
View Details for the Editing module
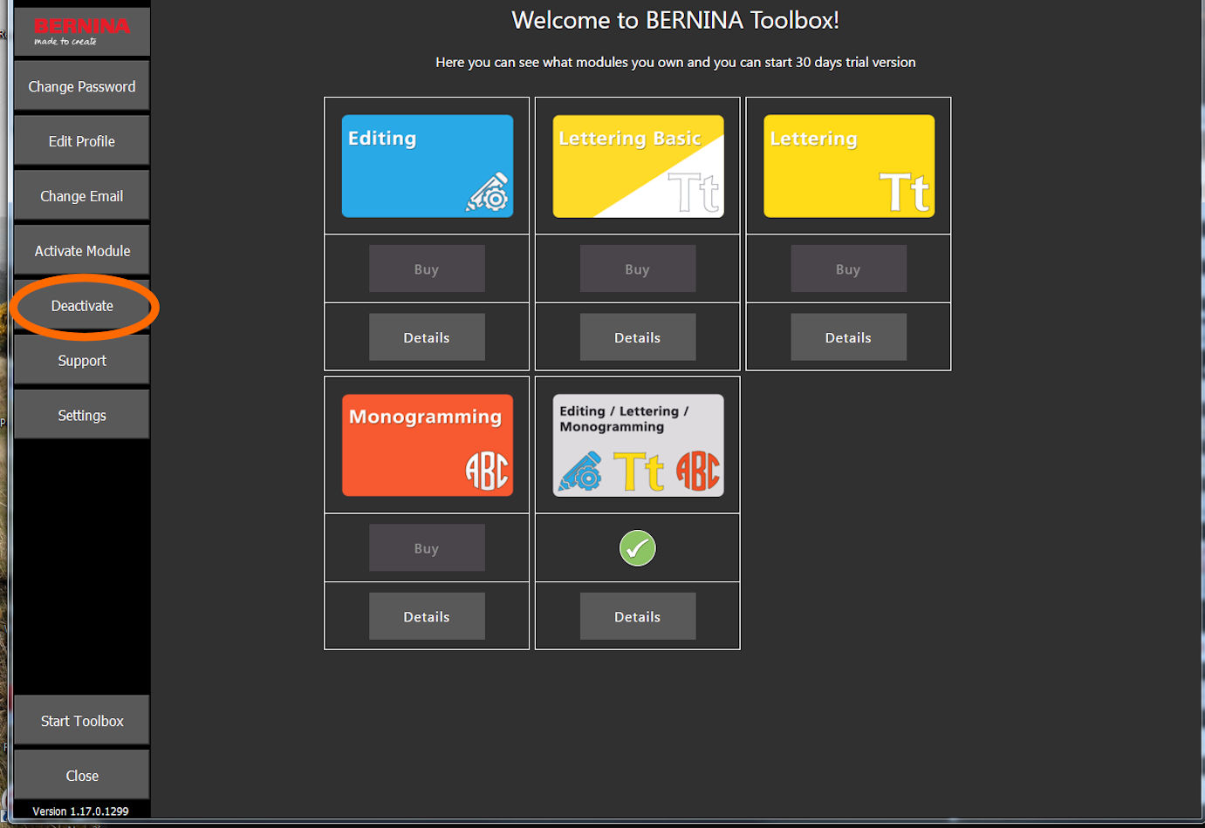[427, 337]
